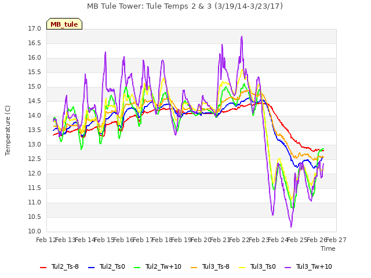Click the 16.5 y-axis tick label
The image size is (371, 278).
(35, 43)
